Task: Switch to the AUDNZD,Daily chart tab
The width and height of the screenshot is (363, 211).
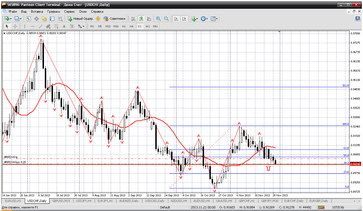Action: click(129, 201)
